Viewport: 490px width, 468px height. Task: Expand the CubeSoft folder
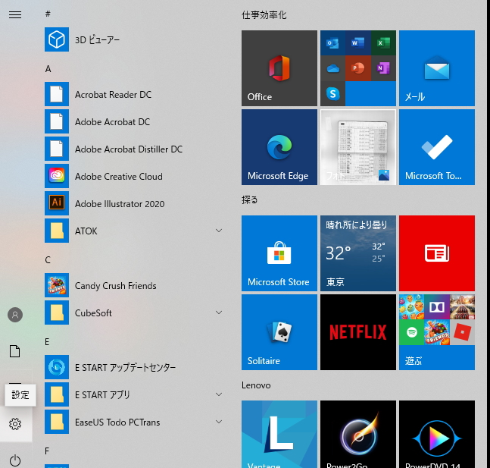point(219,313)
